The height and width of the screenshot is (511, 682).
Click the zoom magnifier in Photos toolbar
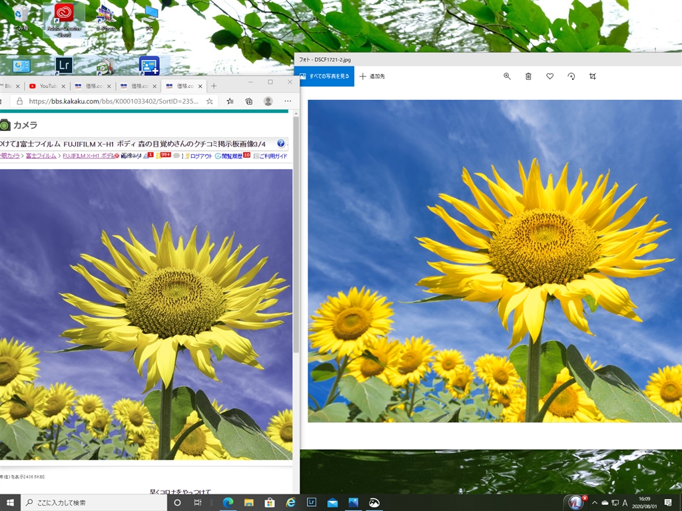[507, 76]
